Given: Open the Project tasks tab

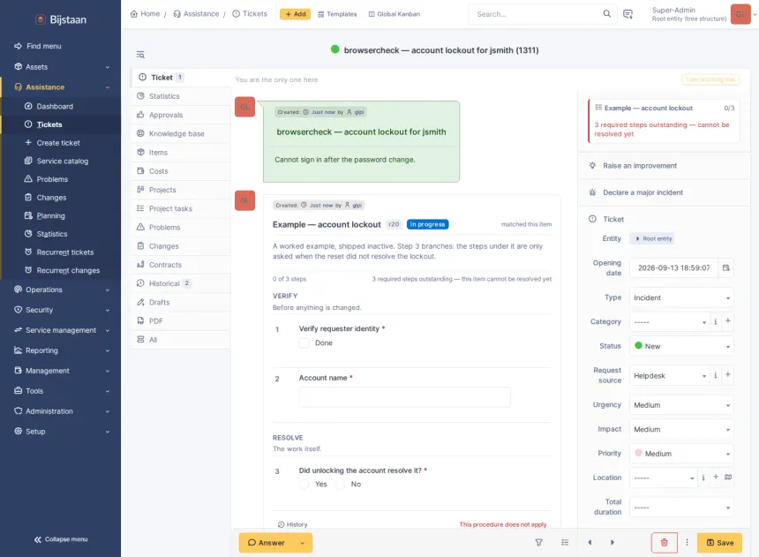Looking at the screenshot, I should (180, 208).
